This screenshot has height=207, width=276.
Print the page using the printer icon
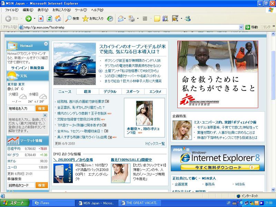point(131,19)
